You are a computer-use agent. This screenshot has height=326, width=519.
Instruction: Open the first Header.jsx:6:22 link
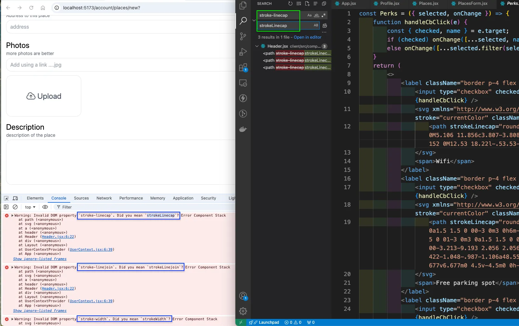(x=58, y=237)
